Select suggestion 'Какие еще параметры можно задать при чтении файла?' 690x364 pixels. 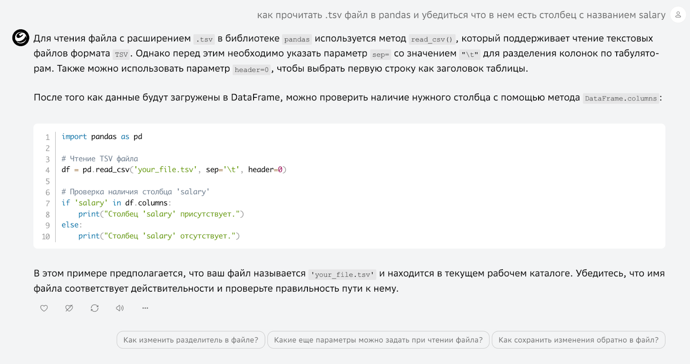[x=378, y=340]
